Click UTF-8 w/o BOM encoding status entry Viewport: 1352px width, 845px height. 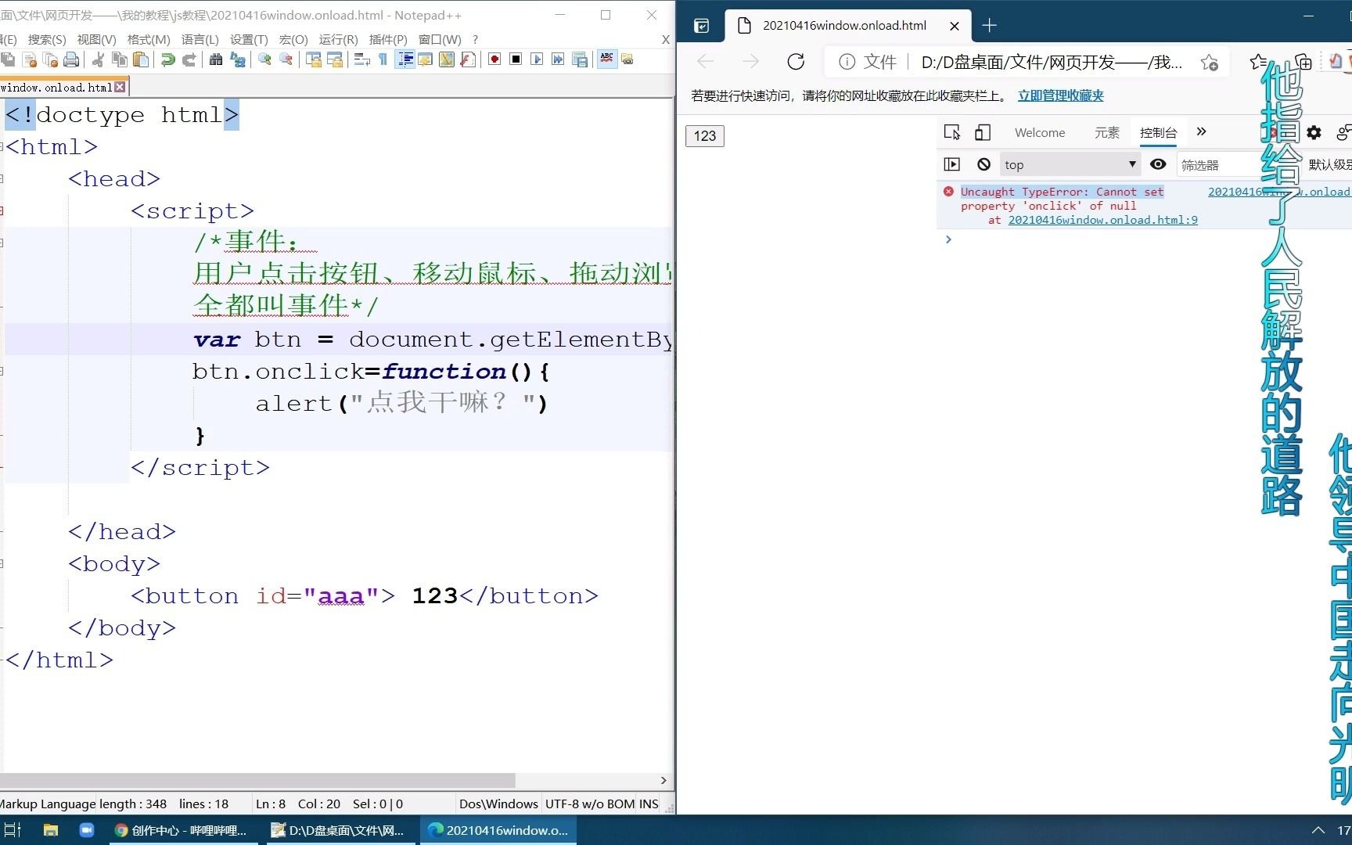tap(590, 804)
